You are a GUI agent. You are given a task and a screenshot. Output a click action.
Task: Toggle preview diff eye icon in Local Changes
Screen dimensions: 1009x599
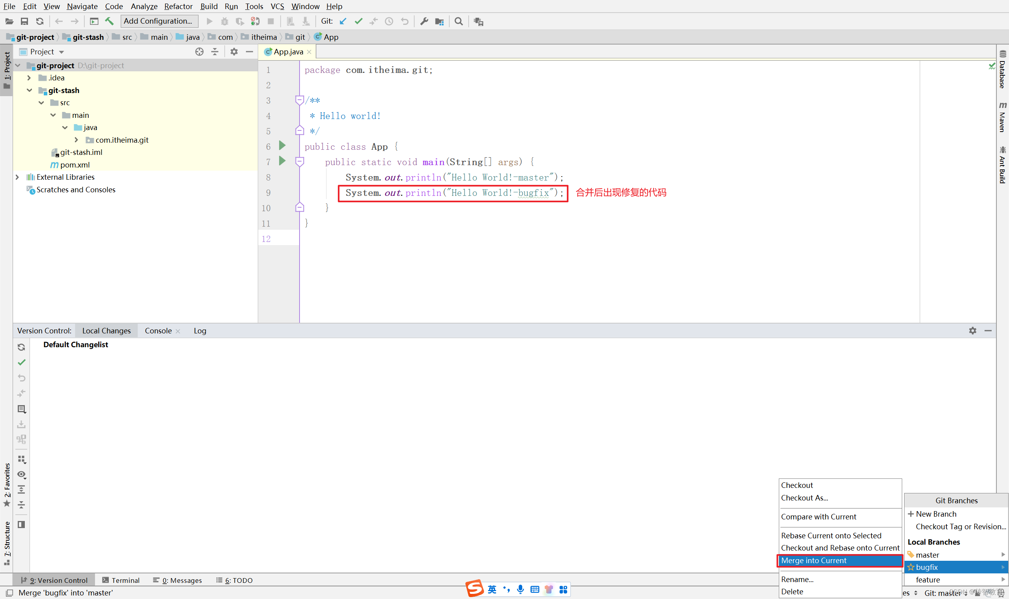pyautogui.click(x=22, y=474)
